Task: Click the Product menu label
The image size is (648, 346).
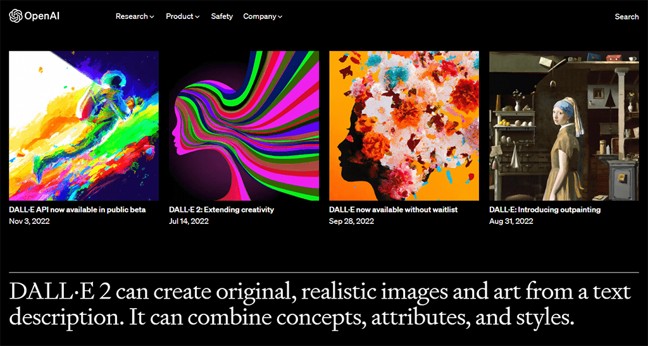Action: [x=180, y=16]
